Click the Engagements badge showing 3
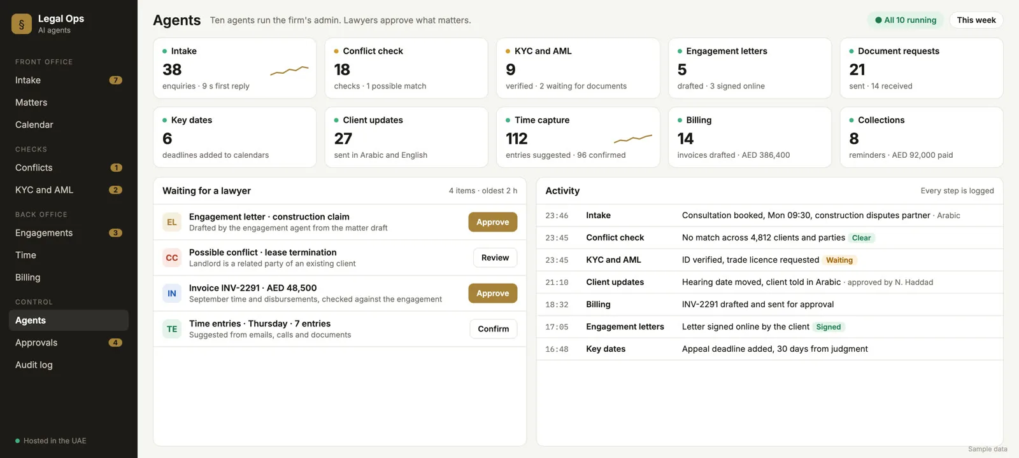The width and height of the screenshot is (1019, 458). [x=115, y=233]
